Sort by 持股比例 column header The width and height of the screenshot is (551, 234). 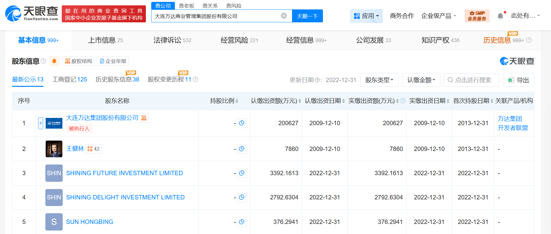click(x=224, y=101)
